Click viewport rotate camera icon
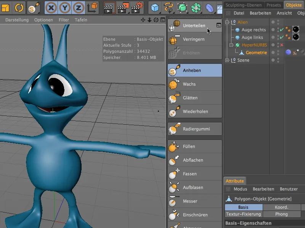Image resolution: width=305 pixels, height=228 pixels. 156,20
